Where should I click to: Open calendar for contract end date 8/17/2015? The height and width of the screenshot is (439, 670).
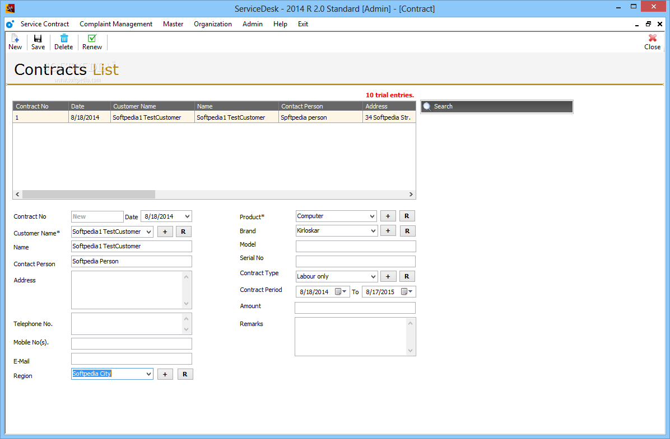click(407, 292)
